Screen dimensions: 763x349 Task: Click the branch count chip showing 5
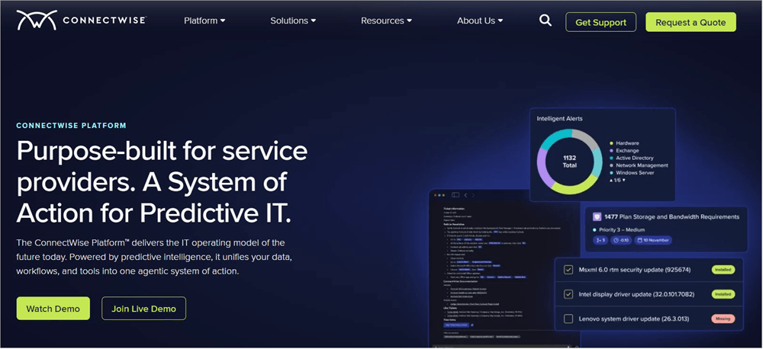599,240
